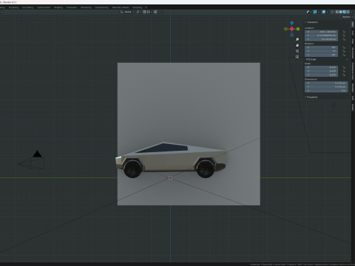355x266 pixels.
Task: Toggle viewport gizmos display
Action: (315, 12)
